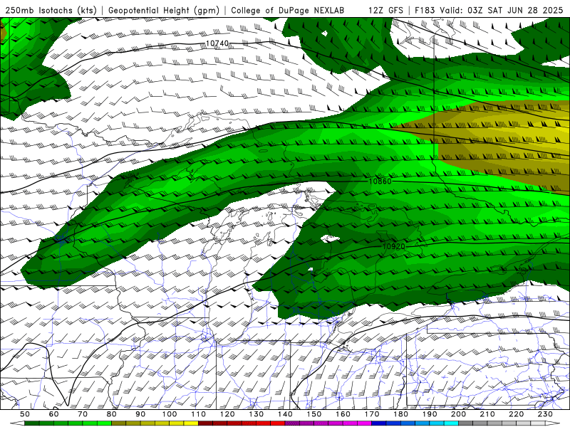Screen dimensions: 570x427
Task: Click the 100 value on the color scale
Action: (x=170, y=414)
